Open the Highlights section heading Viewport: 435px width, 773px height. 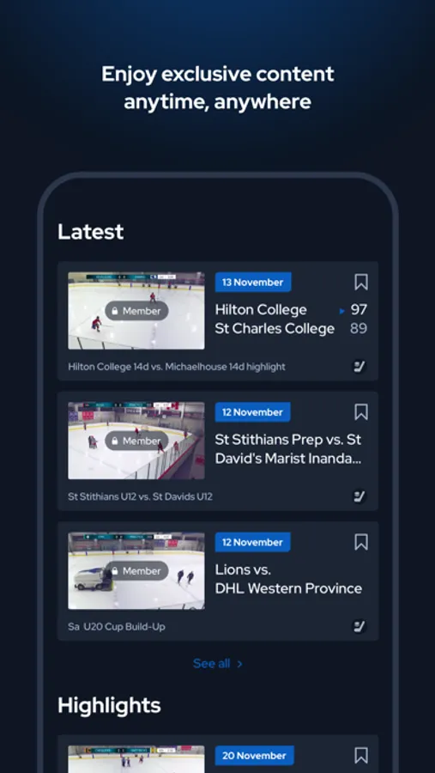(x=109, y=705)
